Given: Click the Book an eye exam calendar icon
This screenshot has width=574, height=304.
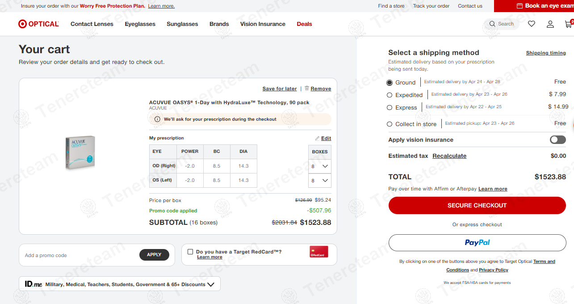Looking at the screenshot, I should coord(520,6).
